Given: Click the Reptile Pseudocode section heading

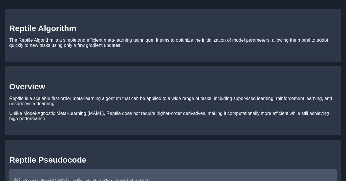Looking at the screenshot, I should pyautogui.click(x=48, y=160).
